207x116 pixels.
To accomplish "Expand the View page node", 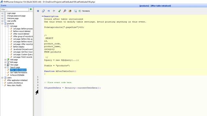I will (x=5, y=65).
